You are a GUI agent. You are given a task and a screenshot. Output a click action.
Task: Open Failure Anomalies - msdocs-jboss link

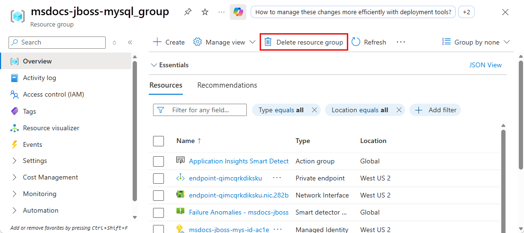click(x=239, y=212)
